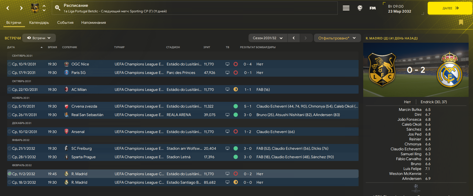The width and height of the screenshot is (473, 196).
Task: Click the Paris SG club badge
Action: point(67,73)
